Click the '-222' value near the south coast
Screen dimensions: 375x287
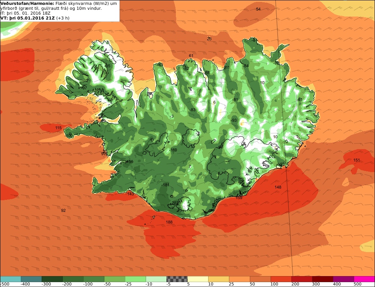174,203
